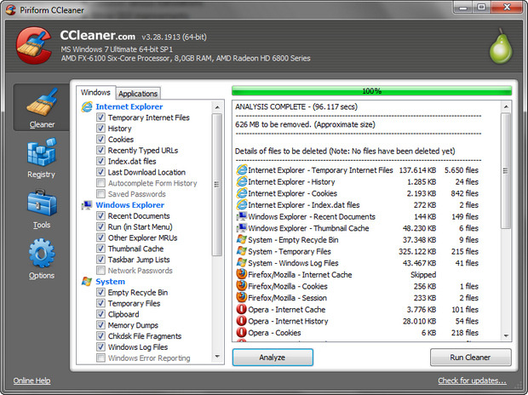Enable Network Passwords checkbox

coord(100,271)
